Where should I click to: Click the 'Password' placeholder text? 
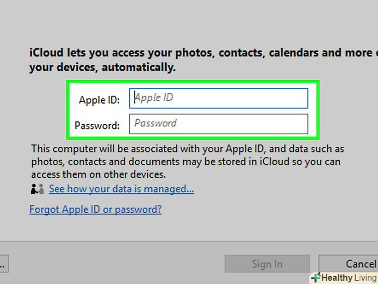pyautogui.click(x=156, y=123)
